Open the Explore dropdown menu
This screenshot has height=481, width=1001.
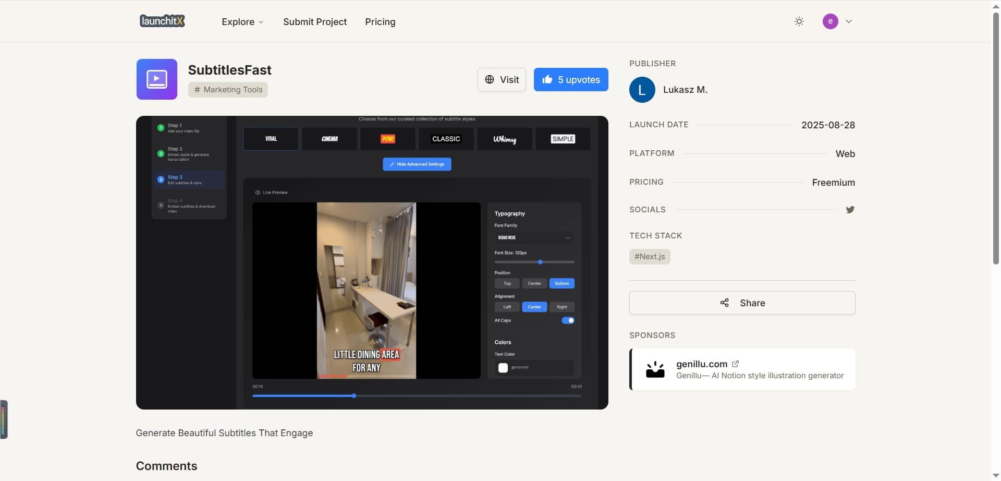pyautogui.click(x=242, y=22)
